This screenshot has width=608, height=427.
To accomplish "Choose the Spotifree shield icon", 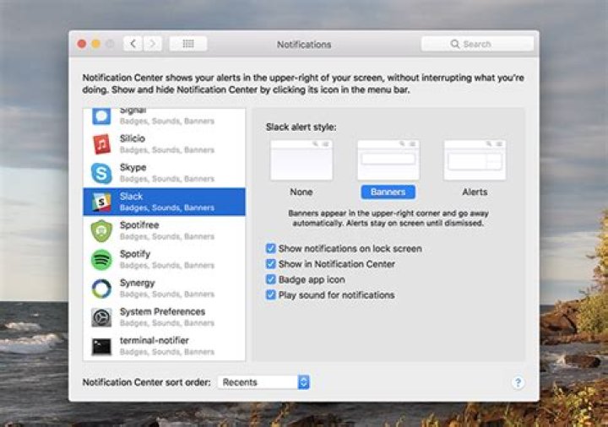I will [x=101, y=230].
